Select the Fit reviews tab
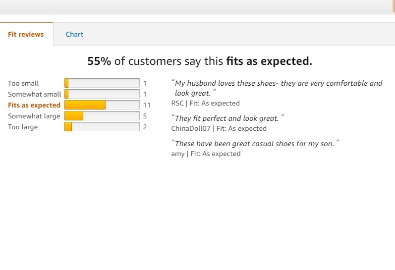Screen dimensions: 395x270 point(26,34)
